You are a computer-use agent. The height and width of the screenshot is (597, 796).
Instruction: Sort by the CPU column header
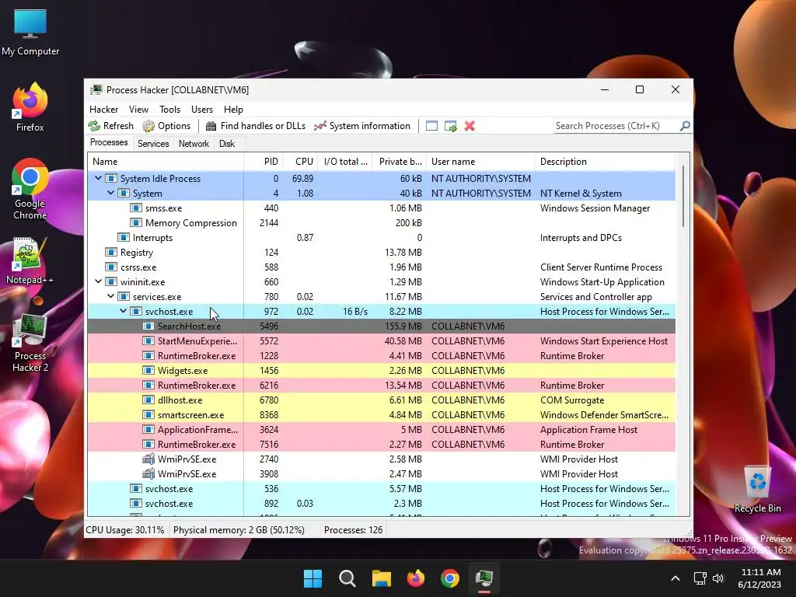[x=301, y=162]
